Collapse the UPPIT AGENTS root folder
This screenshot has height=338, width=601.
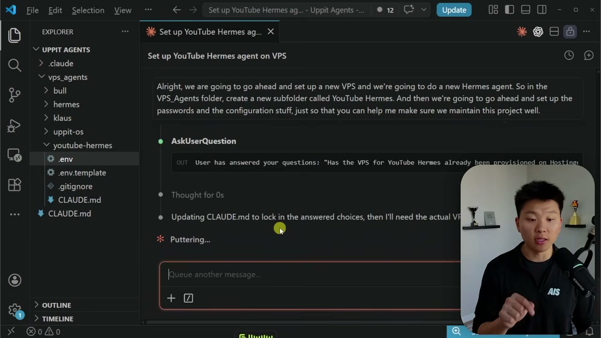coord(85,50)
